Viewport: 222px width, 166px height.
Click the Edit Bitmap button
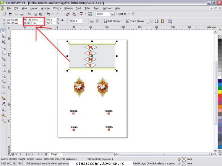[113, 21]
